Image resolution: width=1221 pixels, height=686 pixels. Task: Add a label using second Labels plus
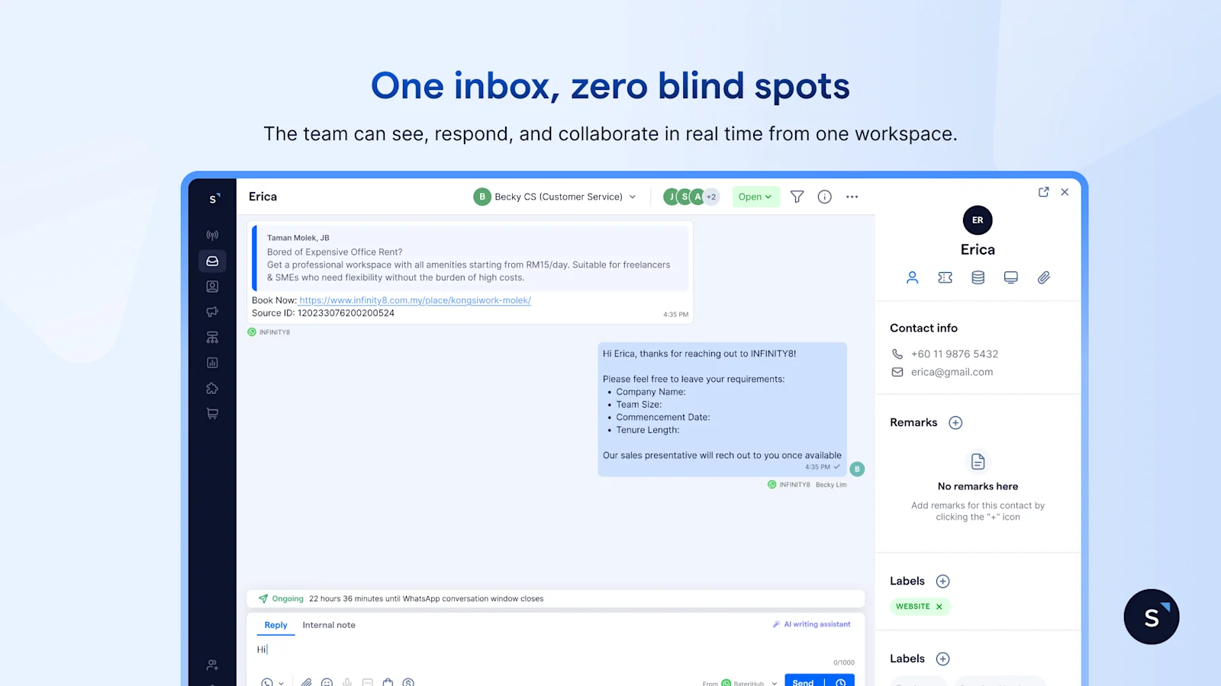pos(942,659)
